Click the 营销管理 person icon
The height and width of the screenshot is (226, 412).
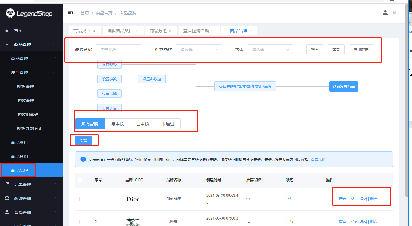coord(7,212)
